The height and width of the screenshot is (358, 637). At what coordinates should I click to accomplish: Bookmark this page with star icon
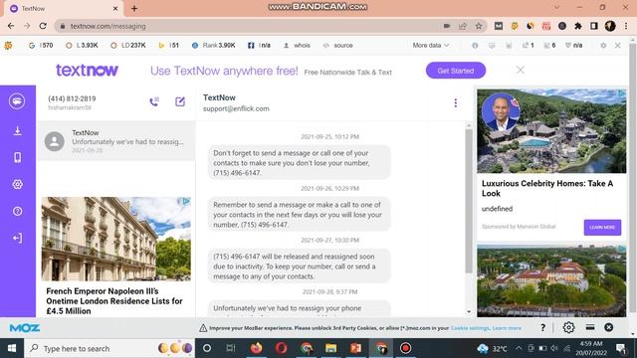pos(479,26)
